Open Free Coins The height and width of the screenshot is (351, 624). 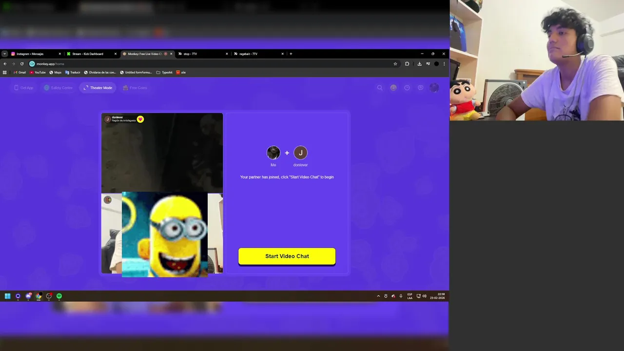point(135,88)
